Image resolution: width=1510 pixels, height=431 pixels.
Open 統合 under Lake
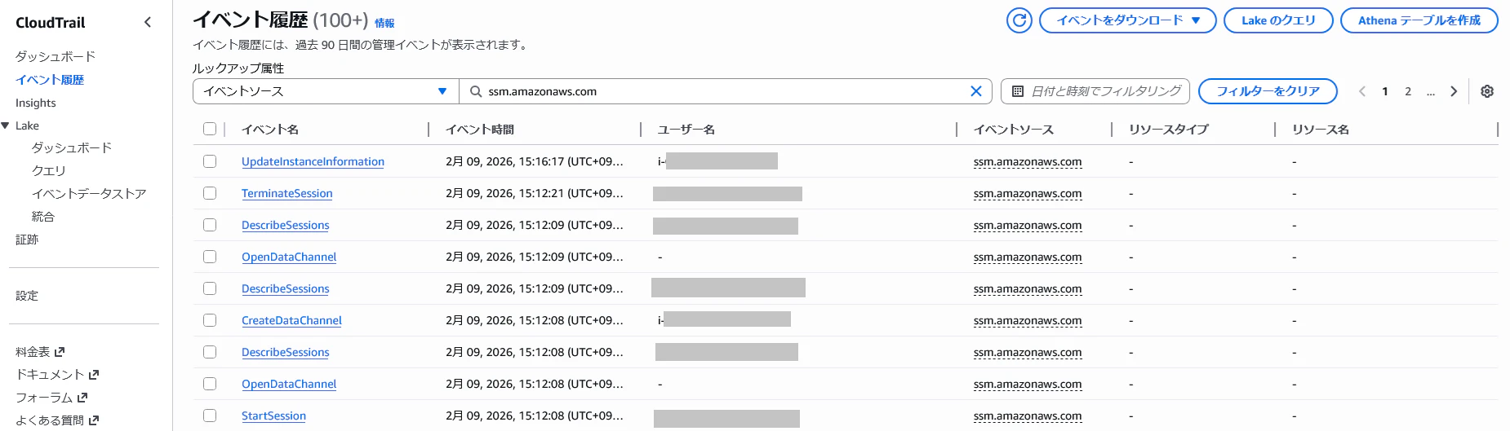42,216
